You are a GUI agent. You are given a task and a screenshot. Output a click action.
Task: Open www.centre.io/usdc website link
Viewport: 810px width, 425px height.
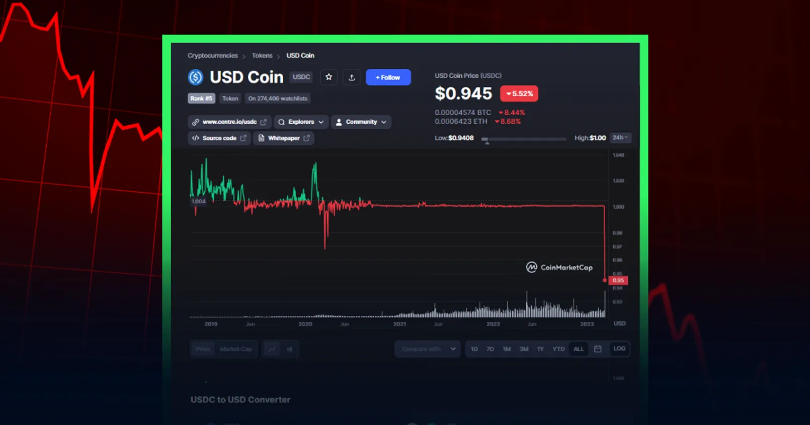tap(229, 122)
